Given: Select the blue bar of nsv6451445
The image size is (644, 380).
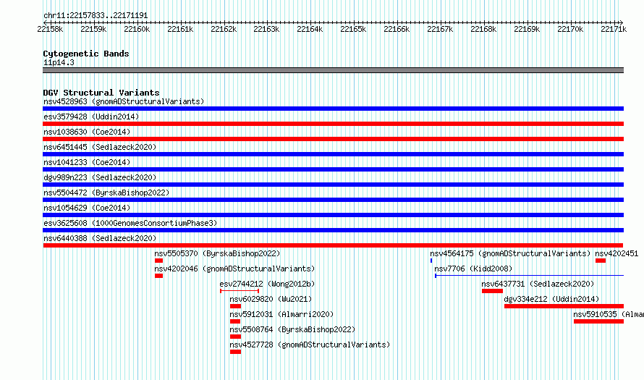Looking at the screenshot, I should pos(333,154).
